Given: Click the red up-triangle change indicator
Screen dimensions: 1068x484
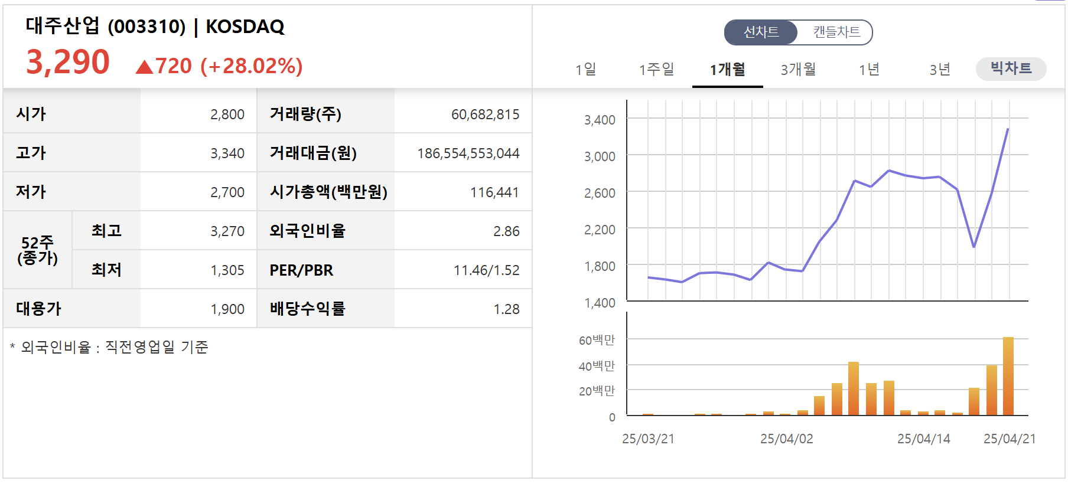Looking at the screenshot, I should [144, 67].
